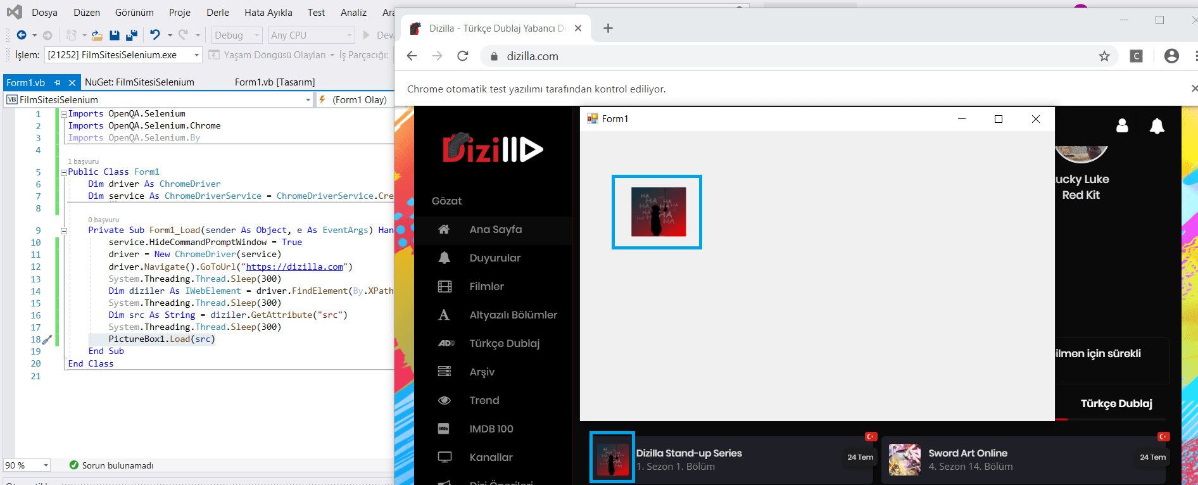Collapse the Imports region on line 1
Screen dimensions: 1198x485
pyautogui.click(x=64, y=114)
